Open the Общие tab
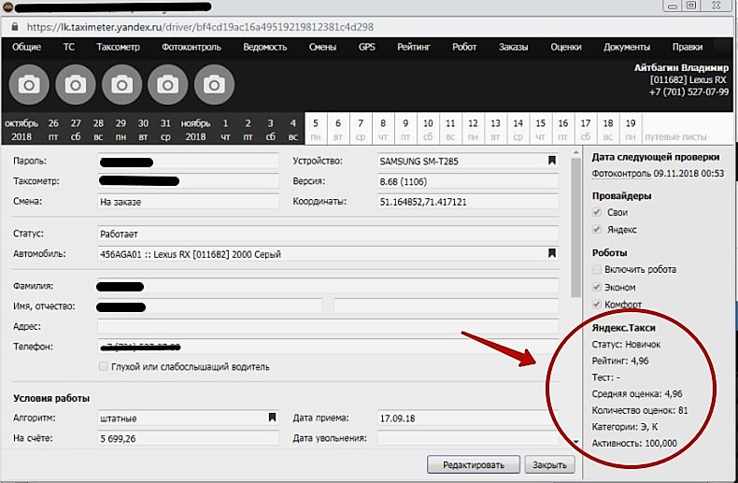The height and width of the screenshot is (483, 738). click(26, 47)
